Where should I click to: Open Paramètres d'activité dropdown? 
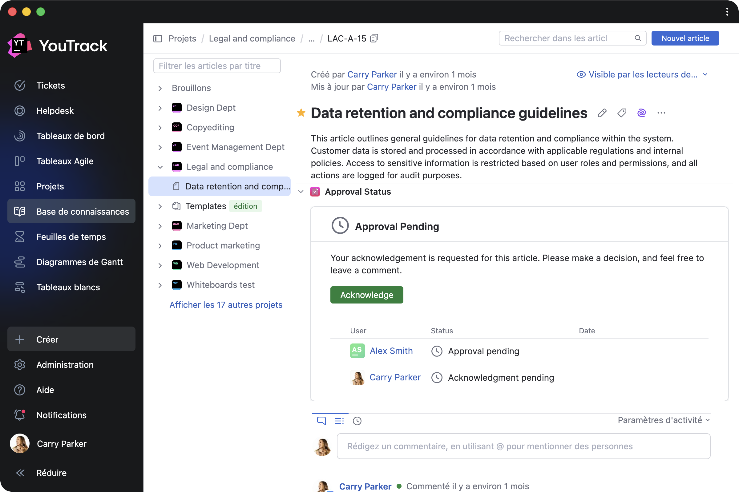[663, 420]
